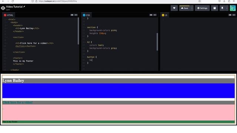This screenshot has width=237, height=133.
Task: Click the empty button in pink preview section
Action: (x=3, y=109)
